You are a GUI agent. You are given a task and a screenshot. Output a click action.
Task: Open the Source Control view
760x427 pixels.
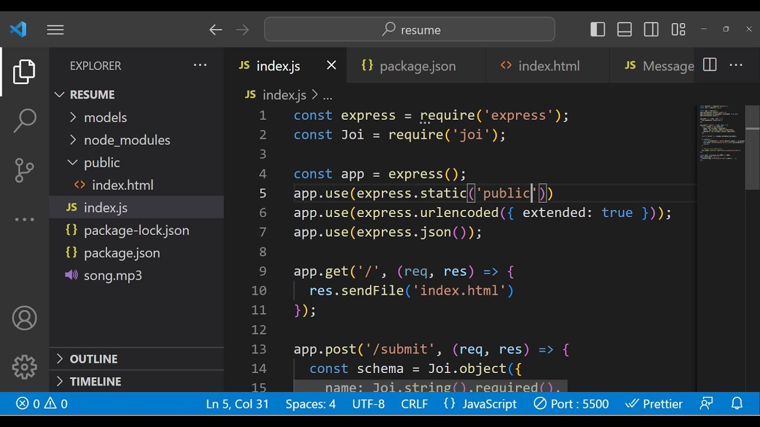[24, 170]
